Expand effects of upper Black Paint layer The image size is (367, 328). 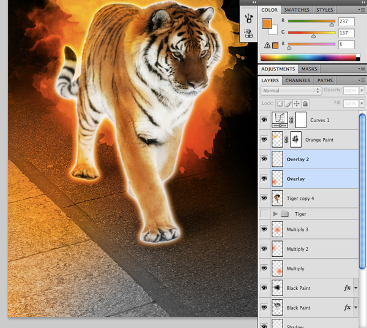(355, 288)
